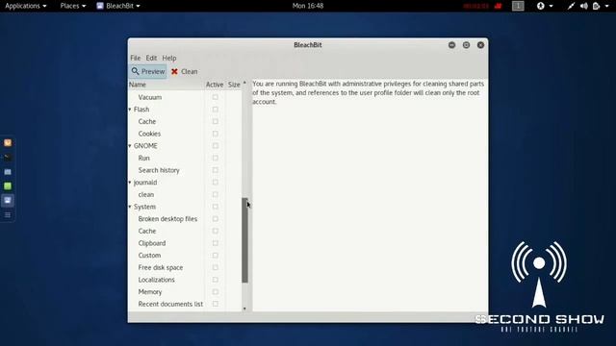Viewport: 616px width, 346px height.
Task: Open the Places menu in top bar
Action: [x=73, y=6]
